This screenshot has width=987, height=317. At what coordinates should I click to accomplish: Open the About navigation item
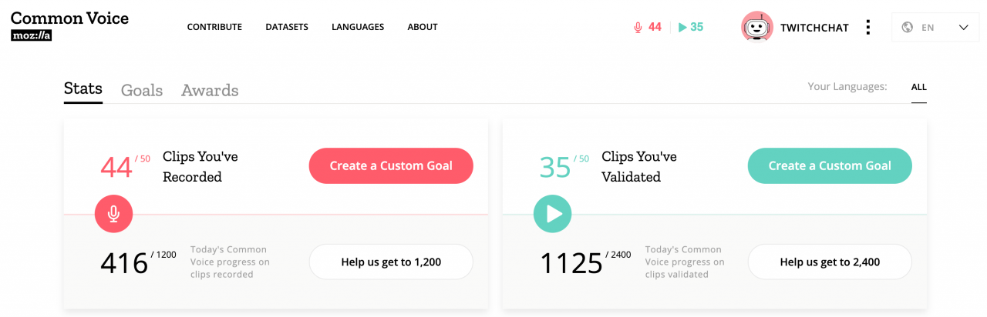(423, 27)
